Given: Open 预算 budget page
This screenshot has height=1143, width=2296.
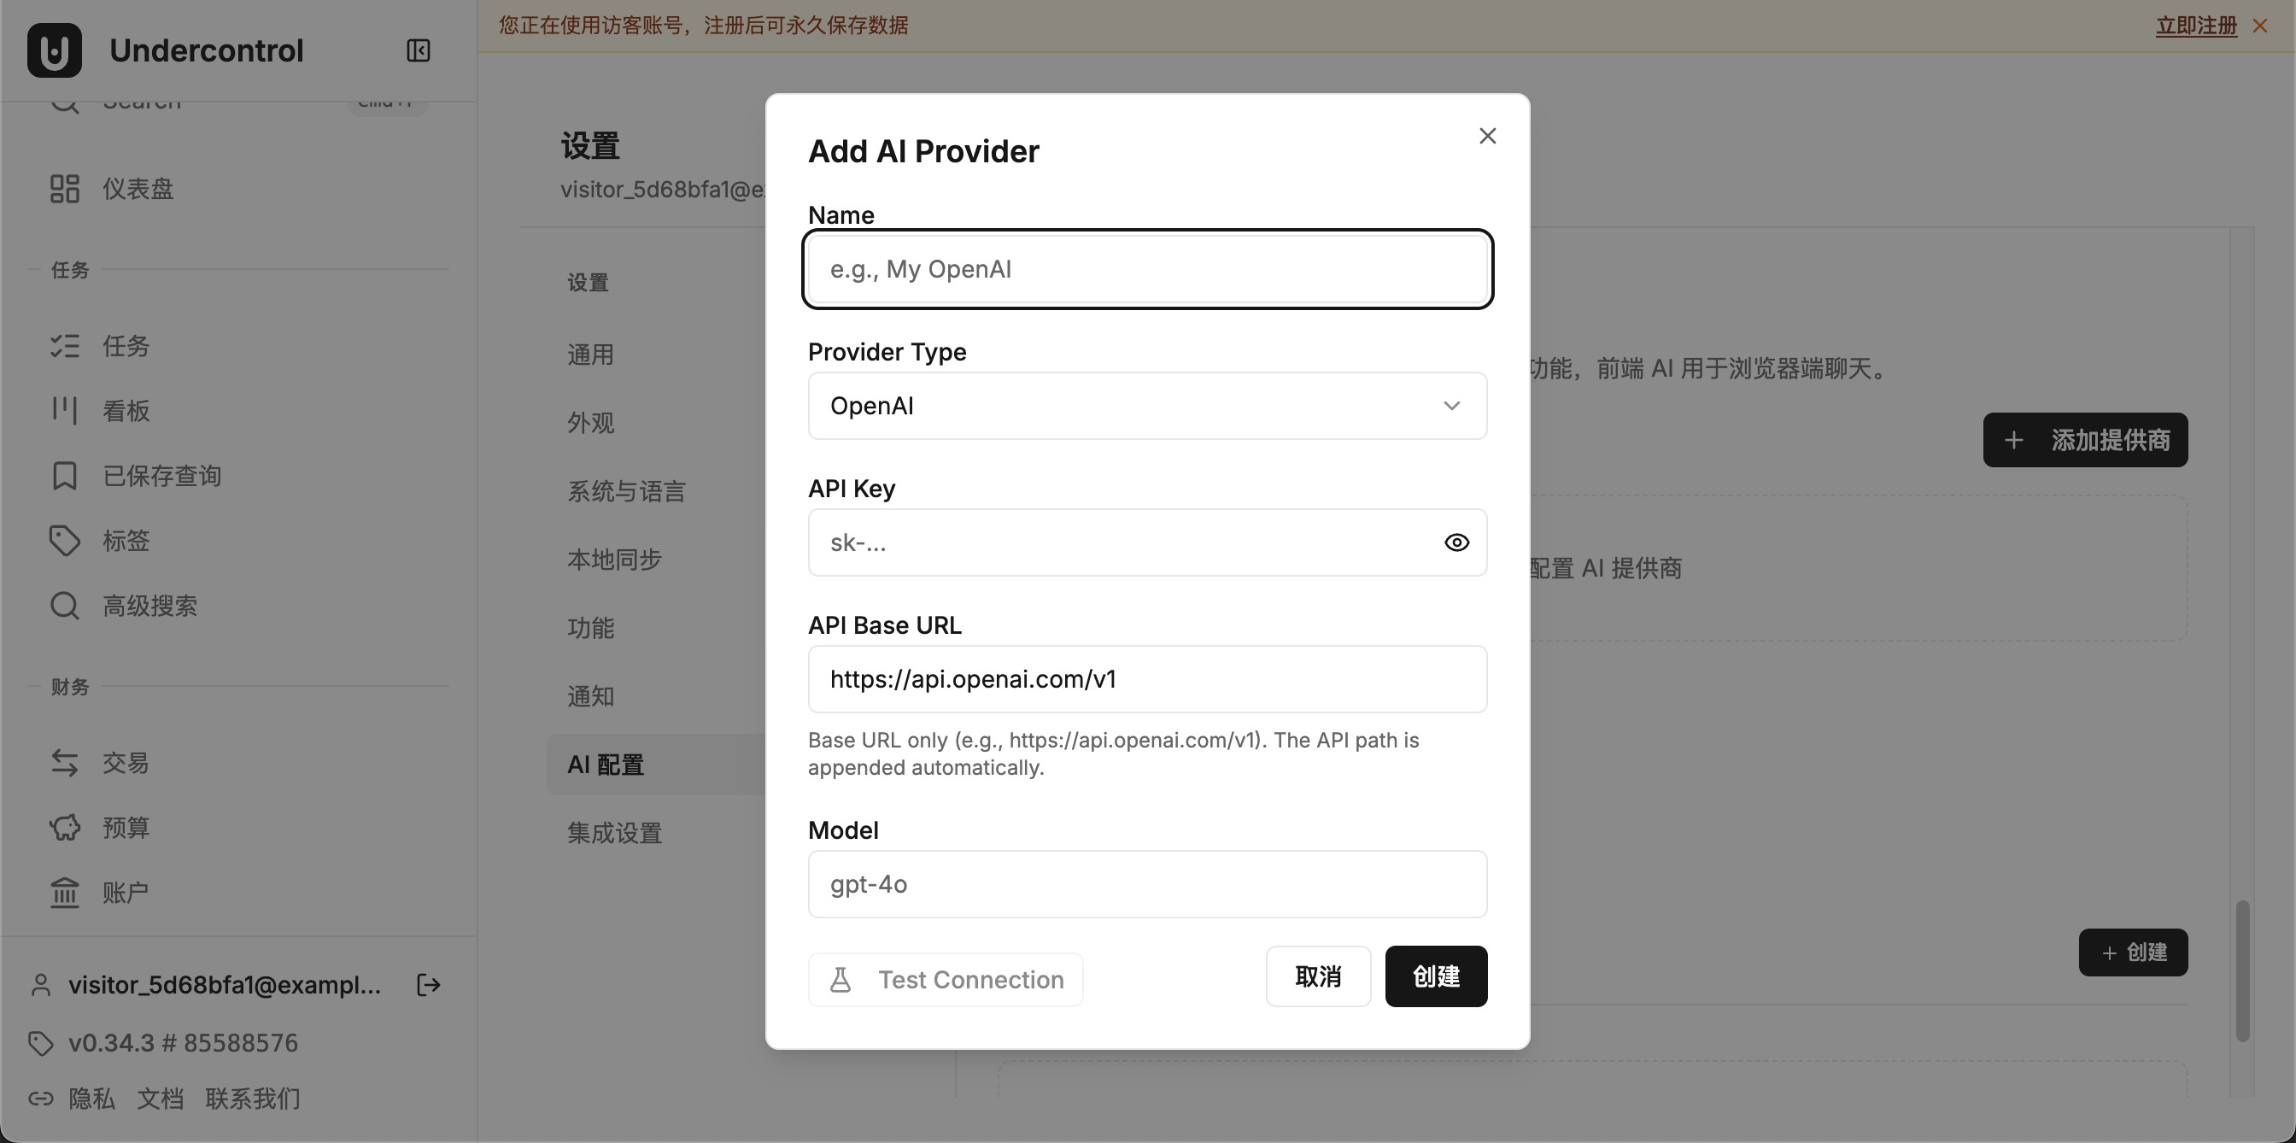Looking at the screenshot, I should (x=238, y=829).
